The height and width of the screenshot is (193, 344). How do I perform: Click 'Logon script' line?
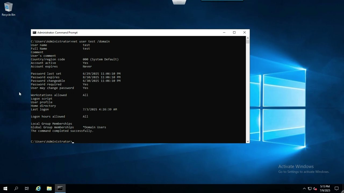click(x=41, y=99)
